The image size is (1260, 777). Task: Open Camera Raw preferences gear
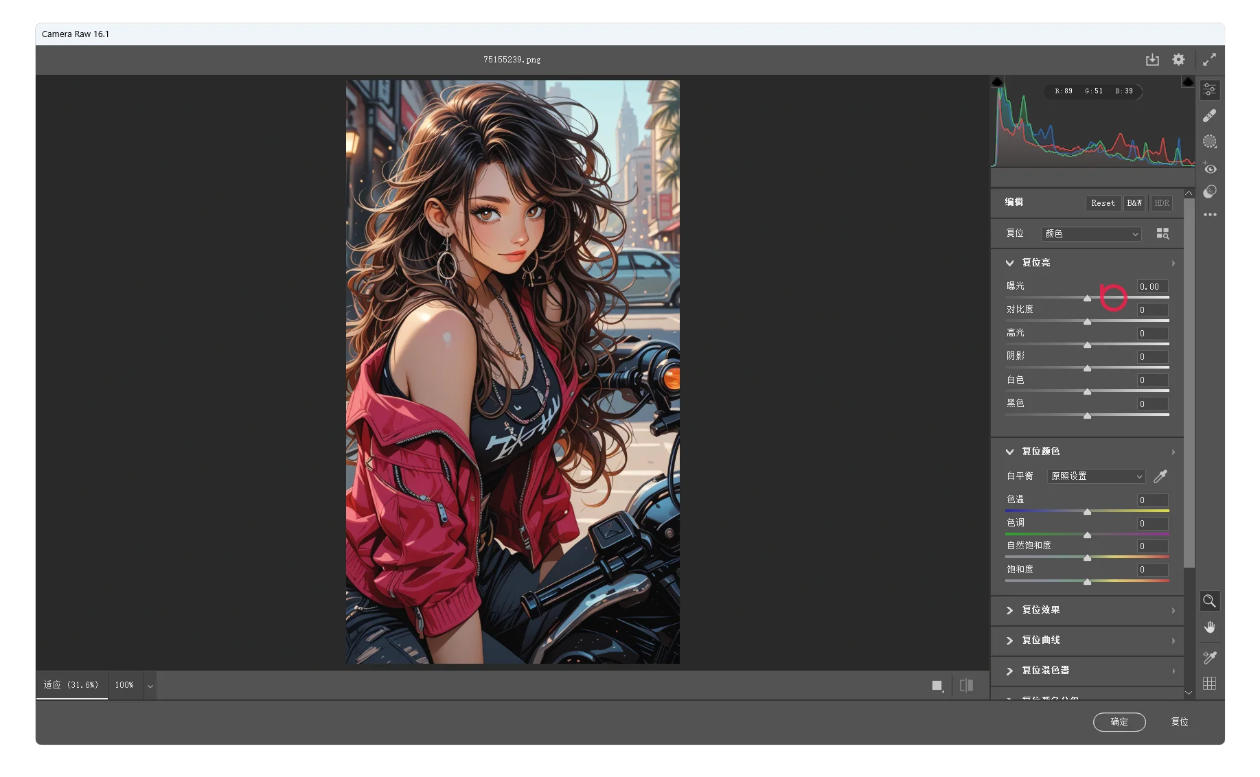(1178, 60)
